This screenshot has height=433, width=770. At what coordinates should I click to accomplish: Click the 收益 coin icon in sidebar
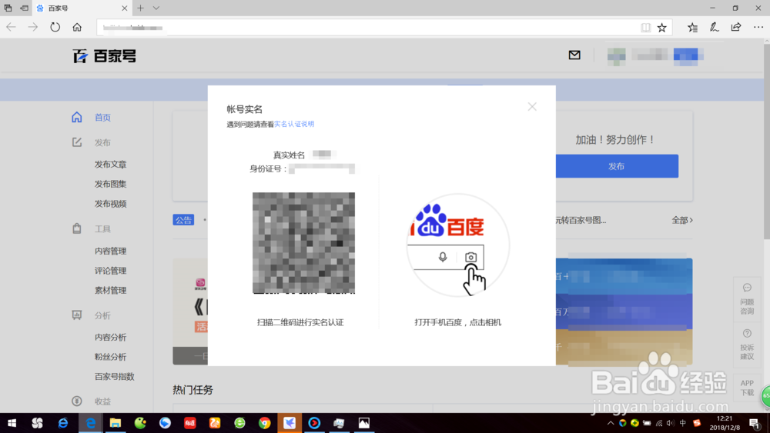(77, 401)
